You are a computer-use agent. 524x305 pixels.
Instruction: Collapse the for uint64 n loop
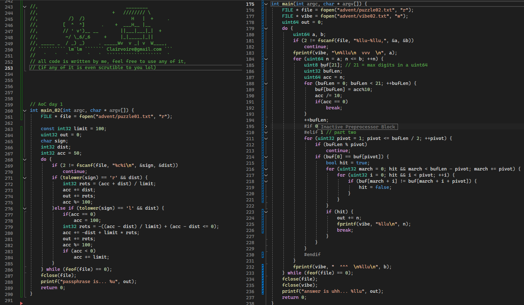coord(266,59)
